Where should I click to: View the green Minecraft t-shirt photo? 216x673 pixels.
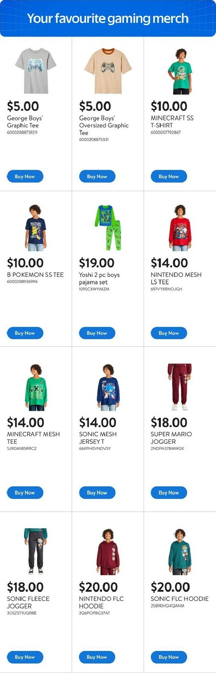click(x=180, y=71)
